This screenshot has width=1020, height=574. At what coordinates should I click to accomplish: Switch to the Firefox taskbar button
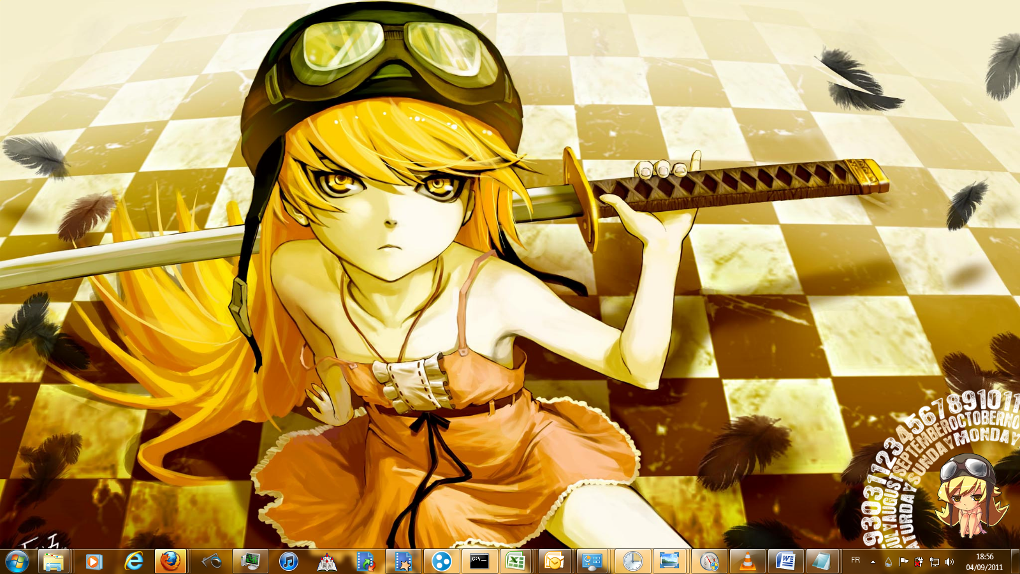(x=170, y=561)
